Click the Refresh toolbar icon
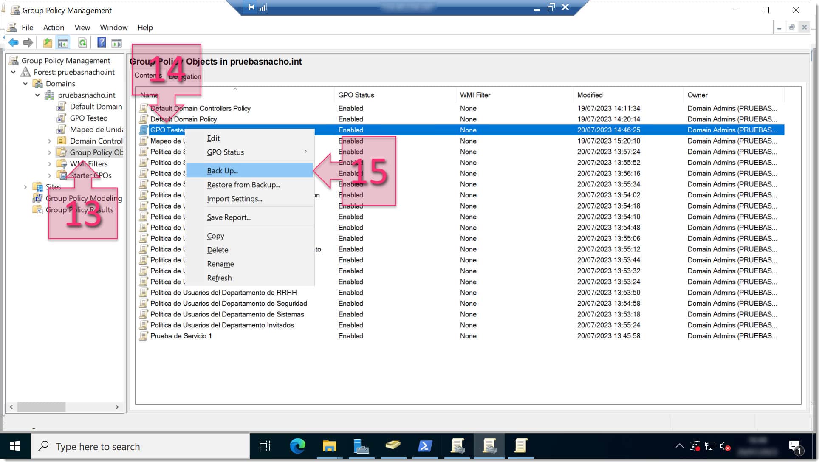This screenshot has width=822, height=465. (82, 42)
